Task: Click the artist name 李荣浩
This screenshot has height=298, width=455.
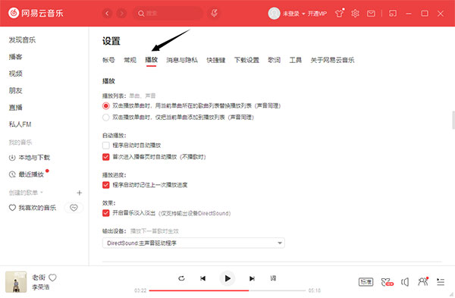Action: point(41,287)
